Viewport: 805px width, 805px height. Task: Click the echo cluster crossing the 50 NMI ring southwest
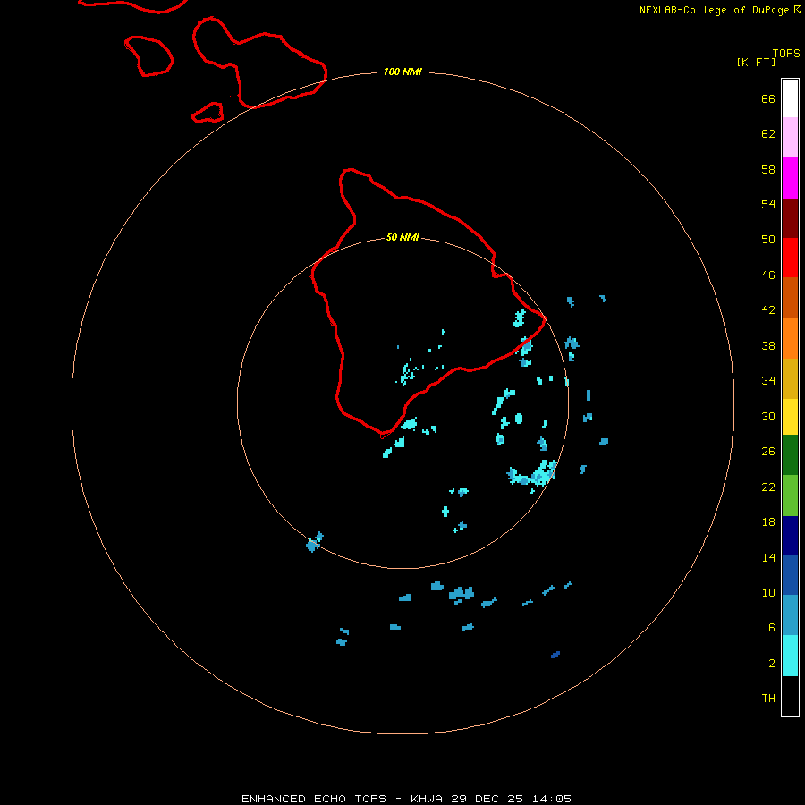pyautogui.click(x=314, y=542)
